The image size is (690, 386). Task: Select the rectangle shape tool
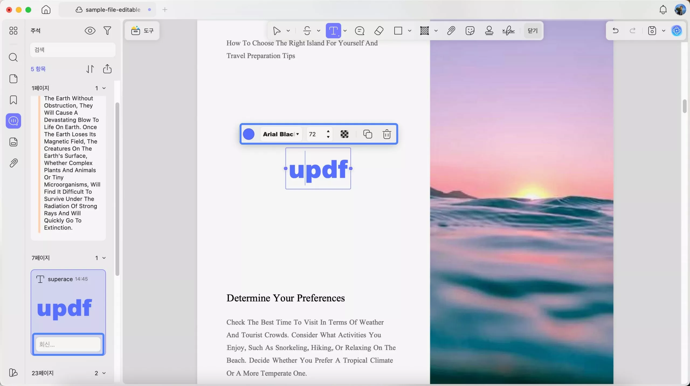pyautogui.click(x=398, y=31)
